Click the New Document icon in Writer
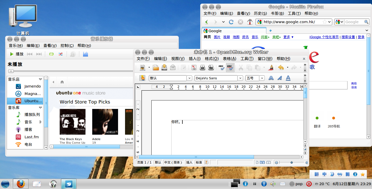372x189 pixels. (x=142, y=67)
